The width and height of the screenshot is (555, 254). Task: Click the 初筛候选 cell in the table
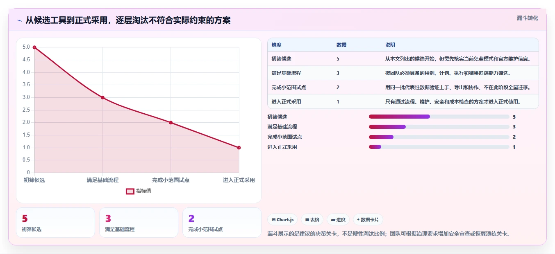point(281,59)
